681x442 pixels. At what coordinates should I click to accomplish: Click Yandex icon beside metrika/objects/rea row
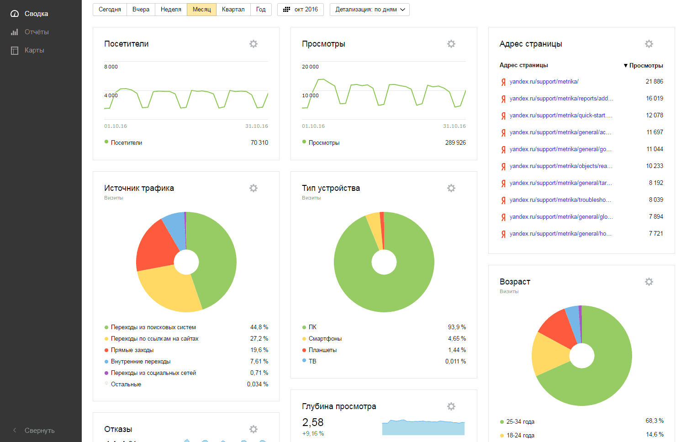(503, 166)
